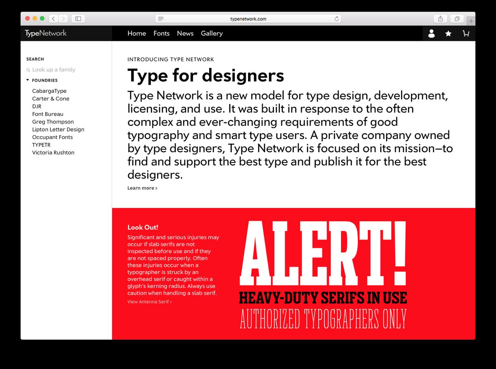Click the TypeNetwork logo
Screen dimensions: 496x369
pos(45,34)
